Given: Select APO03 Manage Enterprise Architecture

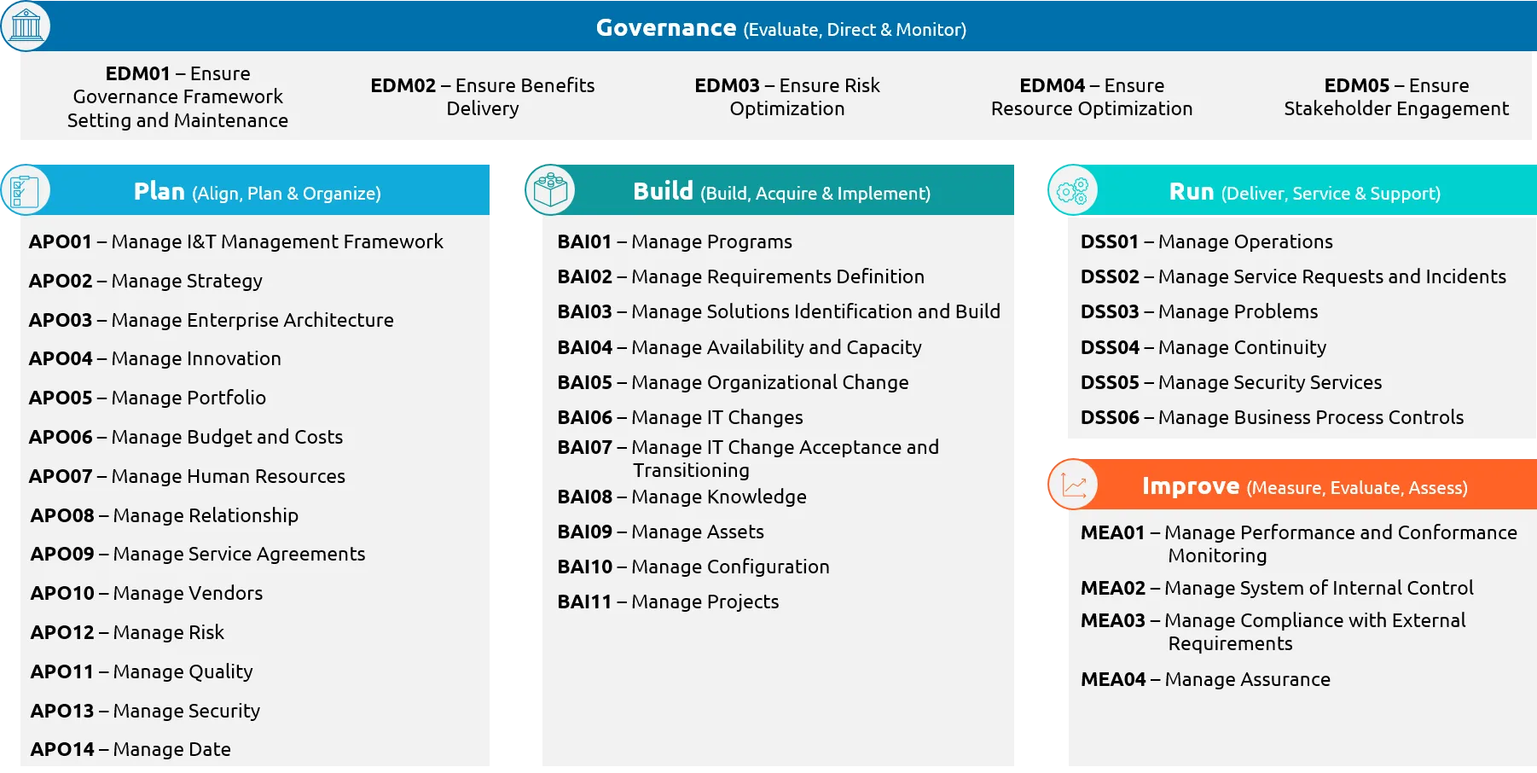Looking at the screenshot, I should (212, 320).
